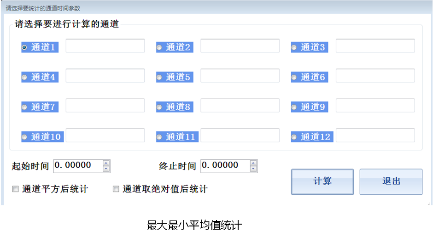Enable 通道平方后统计 checkbox
The image size is (433, 237).
(16, 189)
